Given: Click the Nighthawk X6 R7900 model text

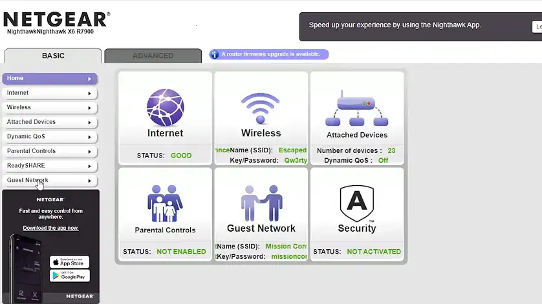Looking at the screenshot, I should pyautogui.click(x=50, y=32).
